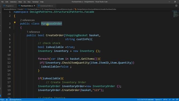179x101 pixels.
Task: Open the Terminal menu
Action: [x=35, y=2]
